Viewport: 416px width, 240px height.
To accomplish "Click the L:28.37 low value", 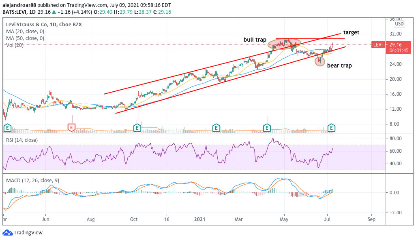I will pos(143,12).
